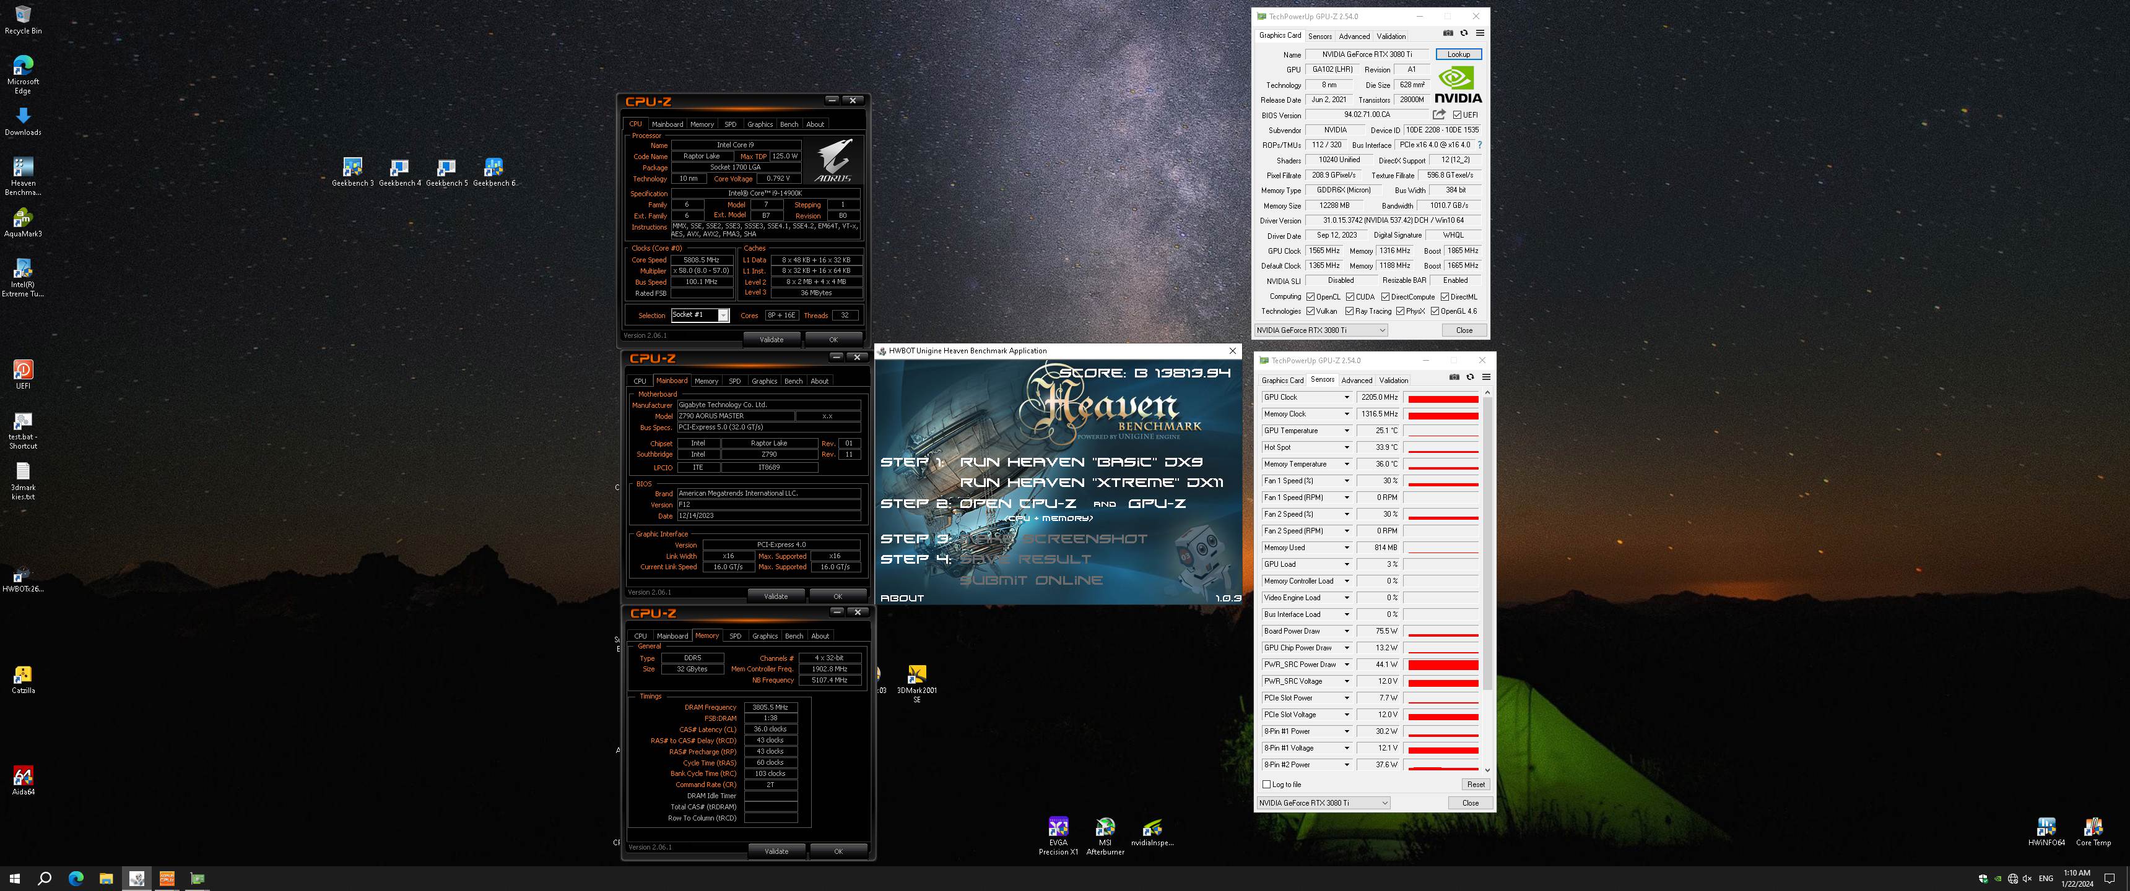Image resolution: width=2130 pixels, height=891 pixels.
Task: Launch Intel Extreme Tuning desktop shortcut
Action: click(x=23, y=278)
